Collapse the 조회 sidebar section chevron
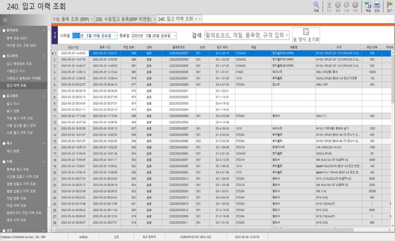 [43, 162]
